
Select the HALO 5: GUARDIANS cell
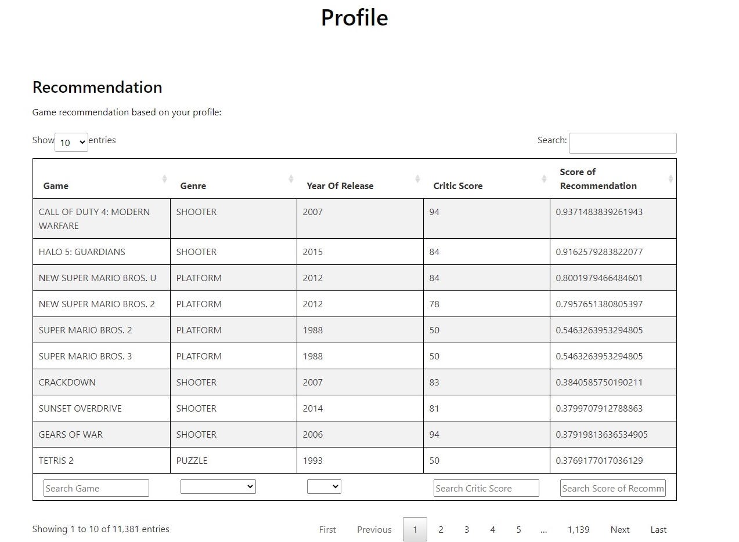click(x=102, y=252)
